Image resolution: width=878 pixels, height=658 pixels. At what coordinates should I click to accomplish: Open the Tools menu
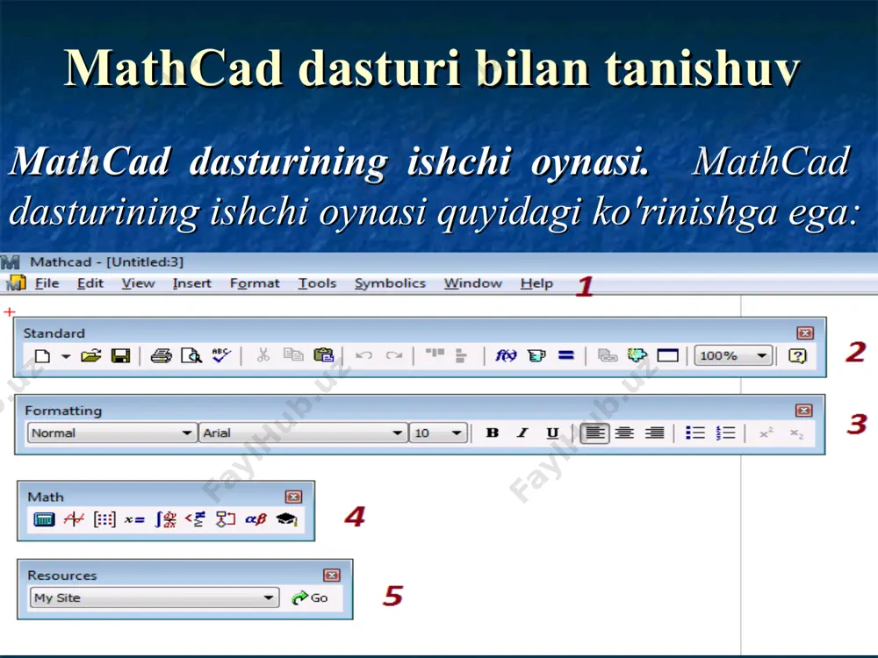[317, 283]
